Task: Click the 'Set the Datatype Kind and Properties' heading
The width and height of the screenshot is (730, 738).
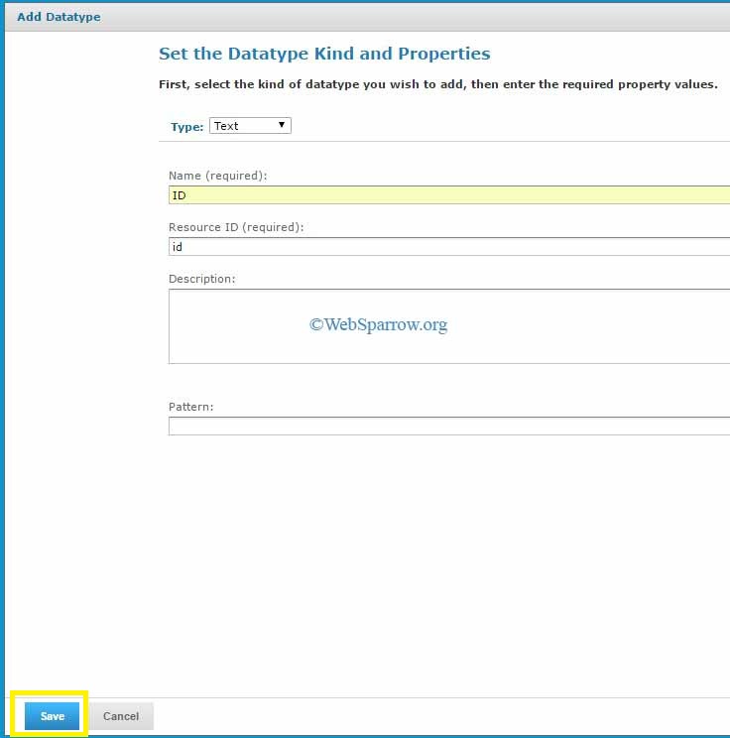Action: click(x=324, y=54)
